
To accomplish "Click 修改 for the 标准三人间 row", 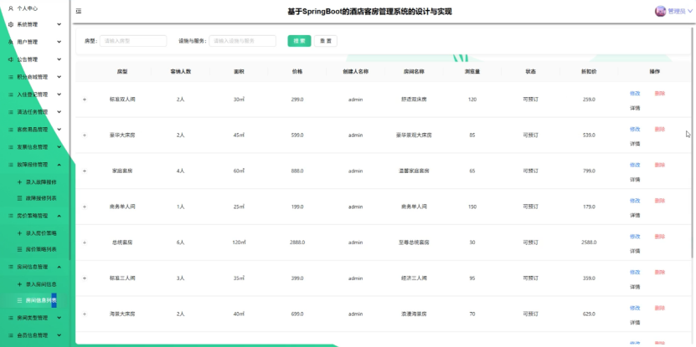I will [x=635, y=272].
